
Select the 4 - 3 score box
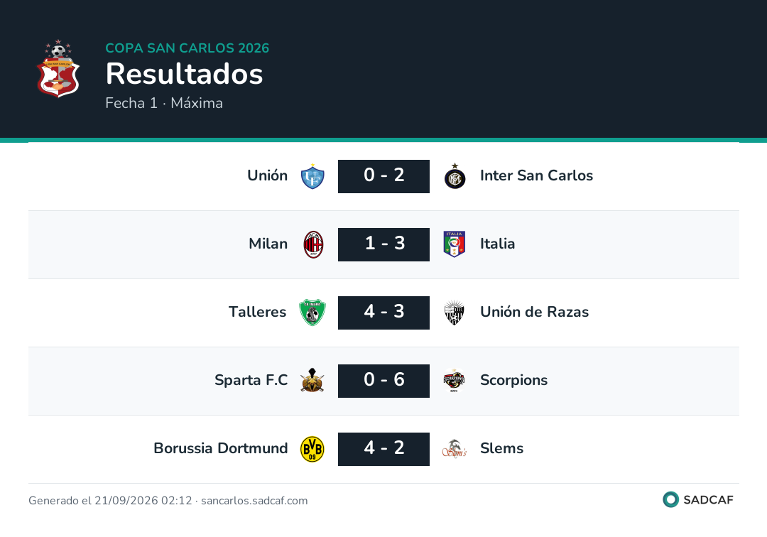(384, 313)
